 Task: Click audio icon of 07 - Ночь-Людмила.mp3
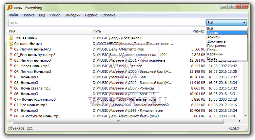[x=11, y=99]
